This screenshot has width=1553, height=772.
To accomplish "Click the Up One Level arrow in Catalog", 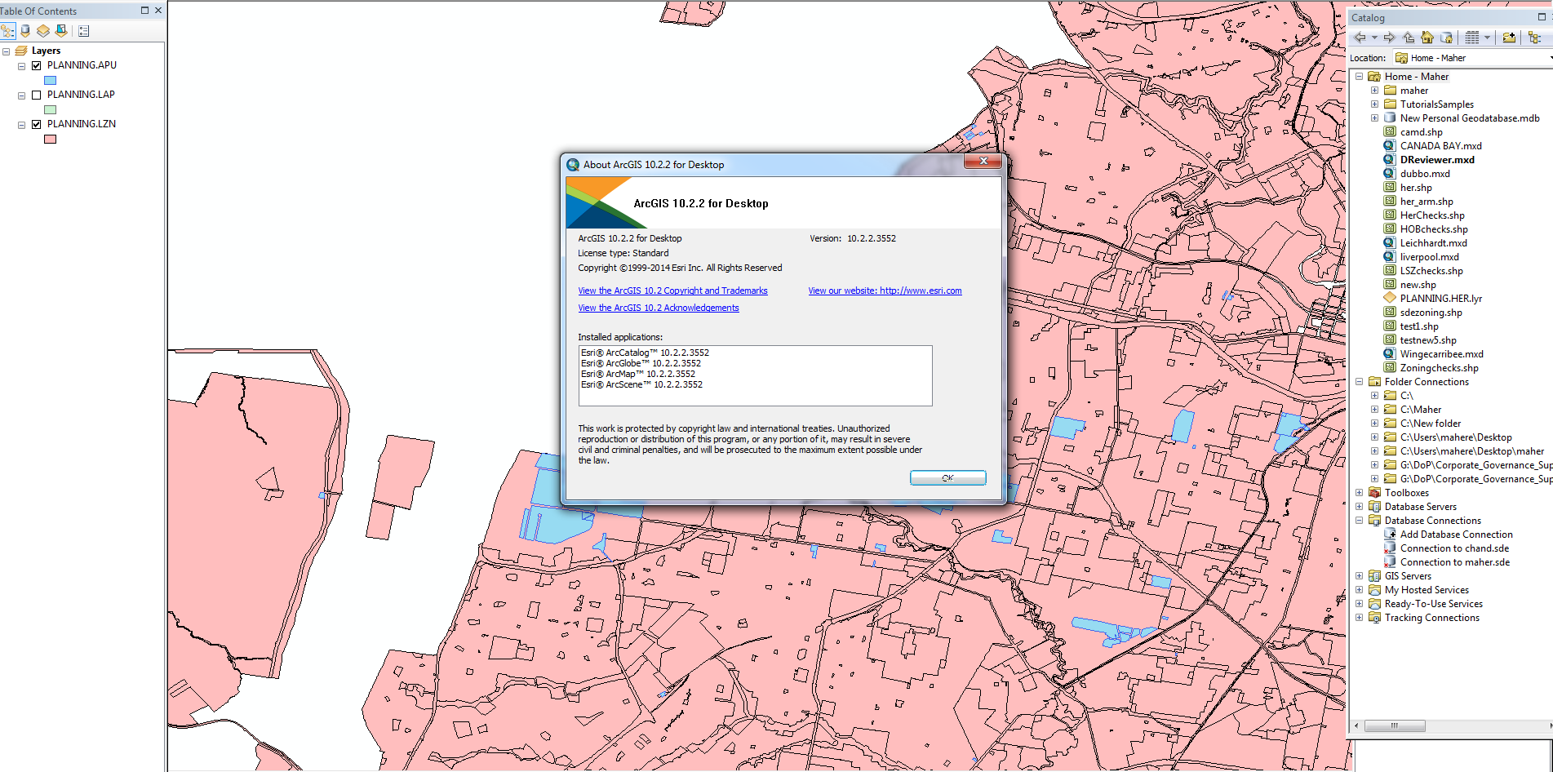I will [1408, 37].
